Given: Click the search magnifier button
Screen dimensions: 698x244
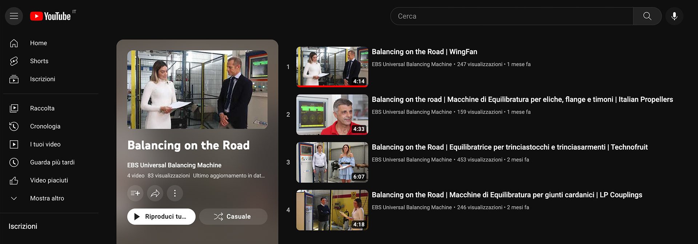Looking at the screenshot, I should [x=647, y=16].
